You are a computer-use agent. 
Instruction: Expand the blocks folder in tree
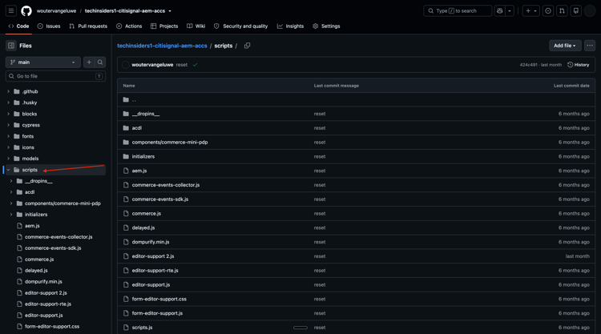coord(8,114)
